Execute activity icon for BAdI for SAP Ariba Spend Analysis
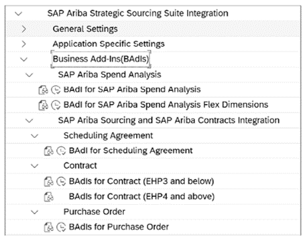 coord(56,90)
